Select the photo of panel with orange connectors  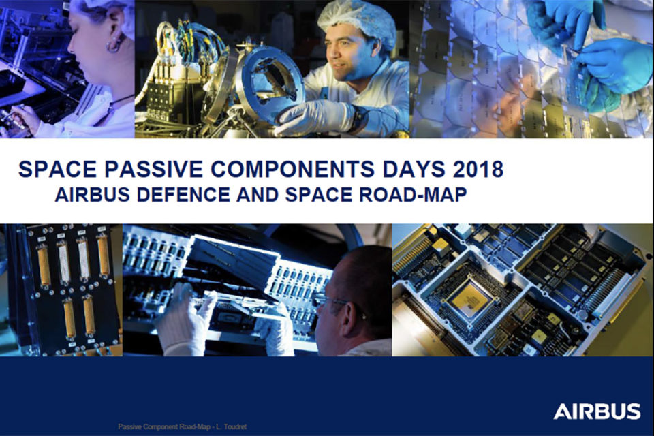click(61, 290)
